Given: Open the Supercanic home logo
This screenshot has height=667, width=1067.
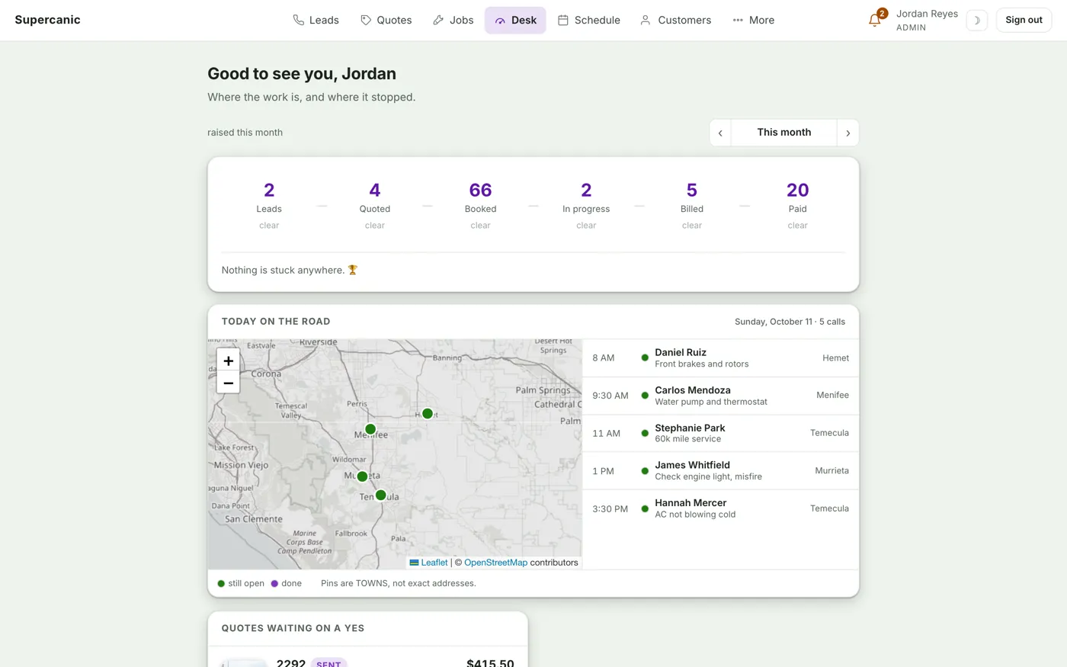Looking at the screenshot, I should [x=47, y=20].
